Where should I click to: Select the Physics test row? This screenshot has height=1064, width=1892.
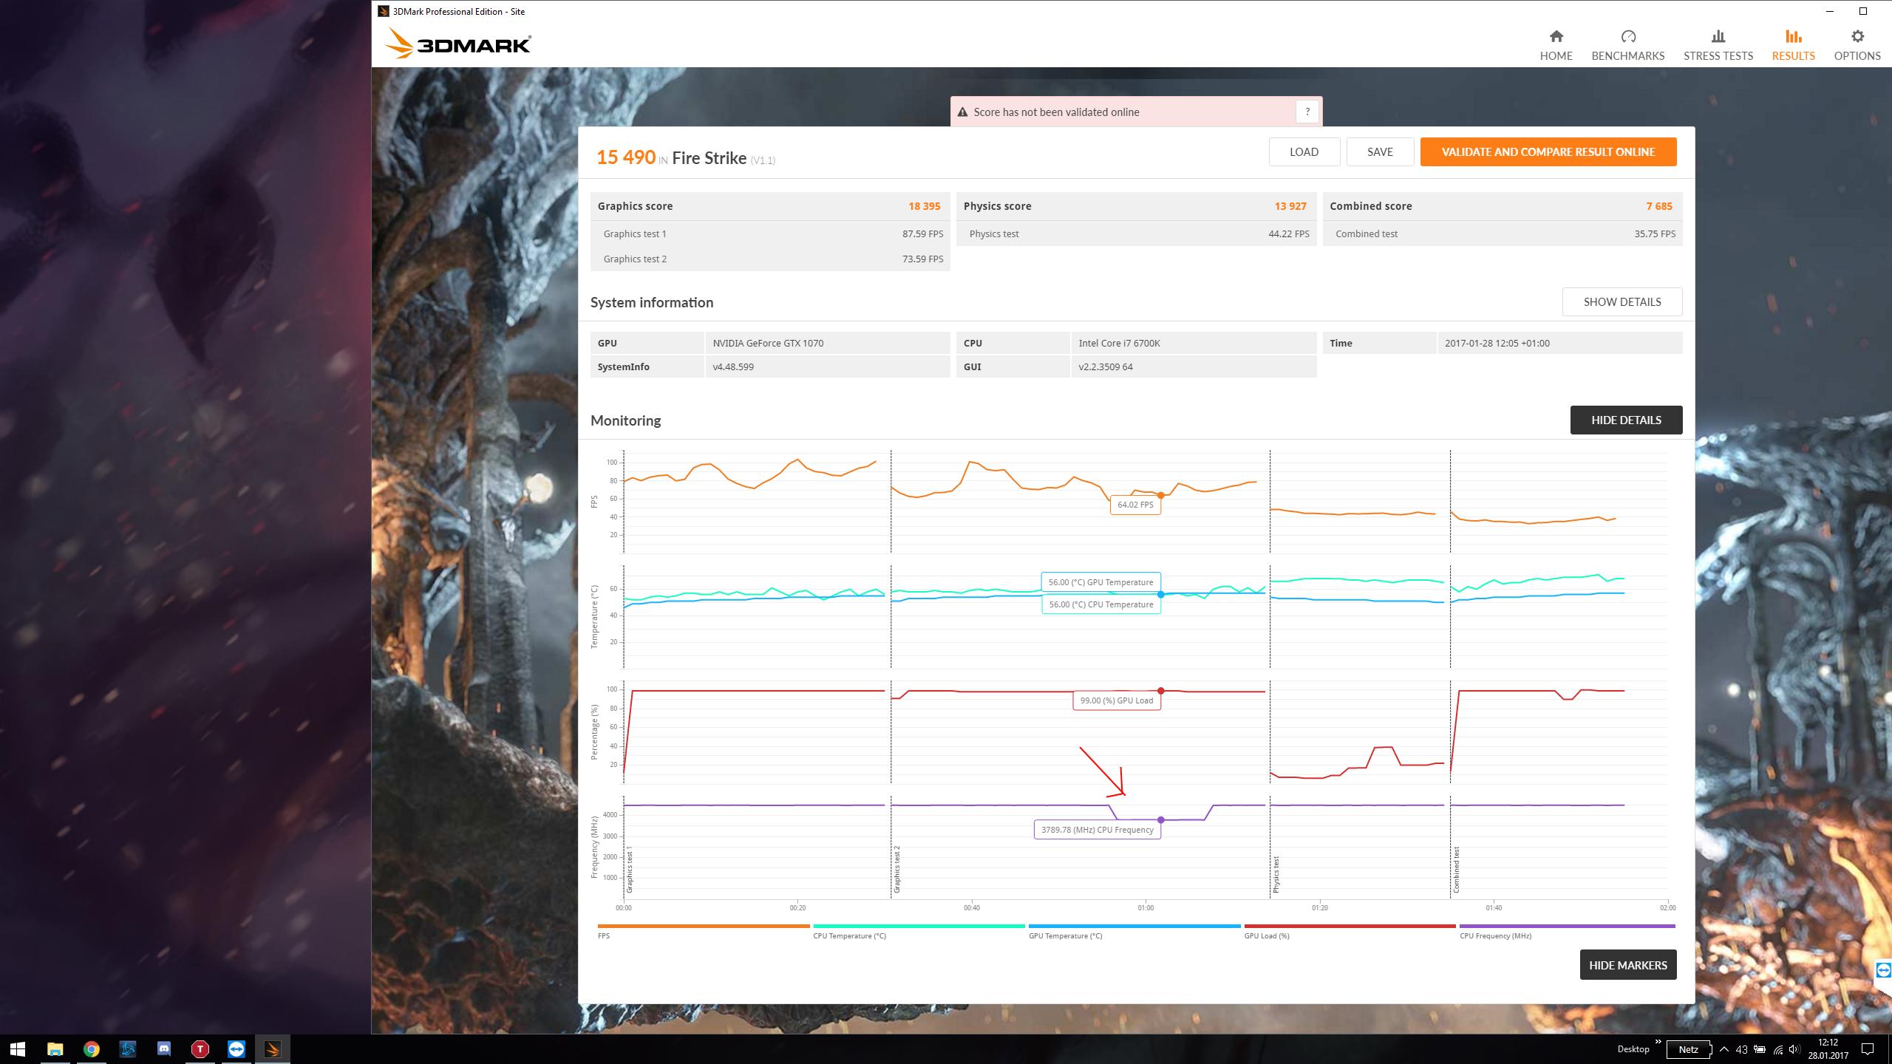point(1136,233)
